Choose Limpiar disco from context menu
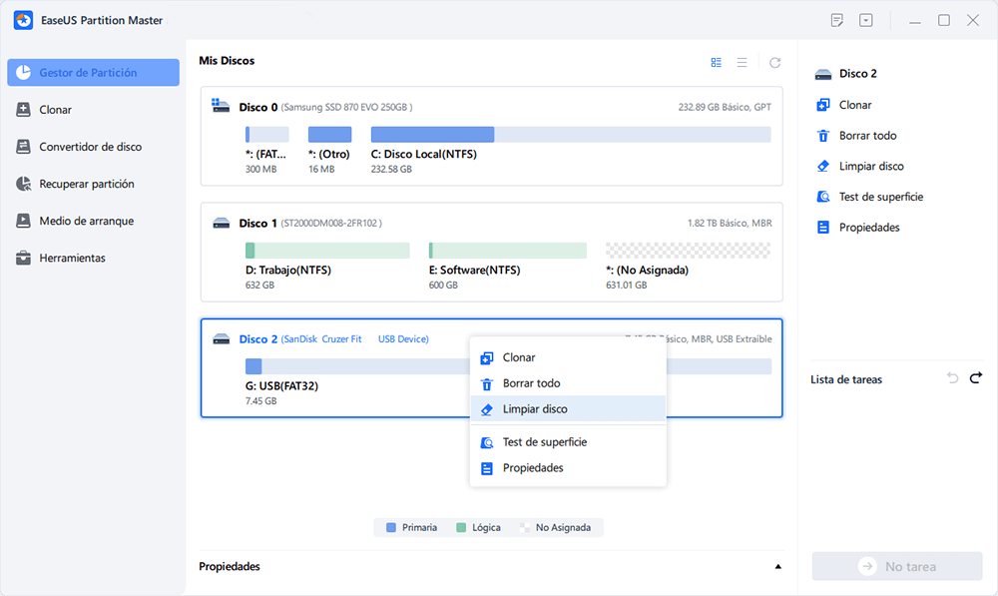Viewport: 998px width, 596px height. pos(568,408)
